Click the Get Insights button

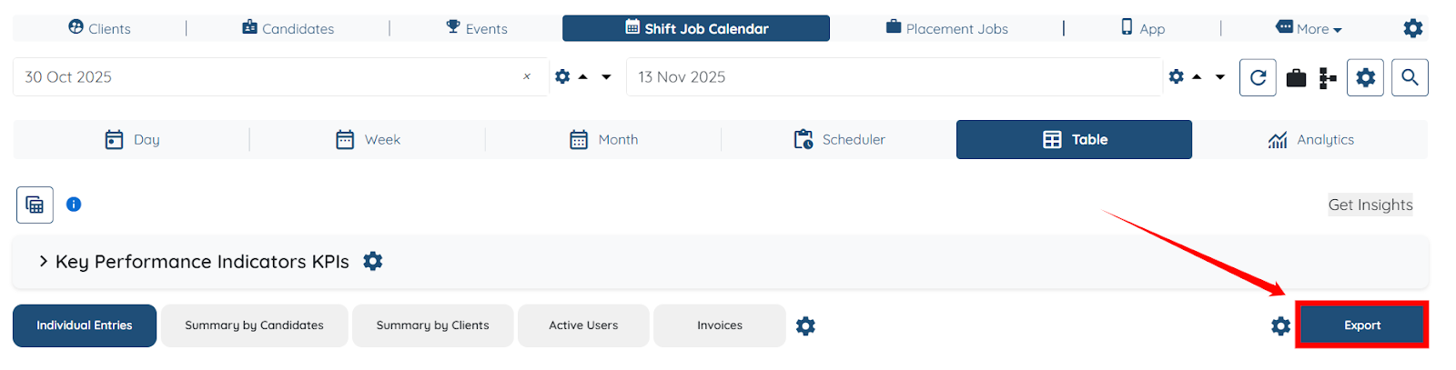point(1370,205)
